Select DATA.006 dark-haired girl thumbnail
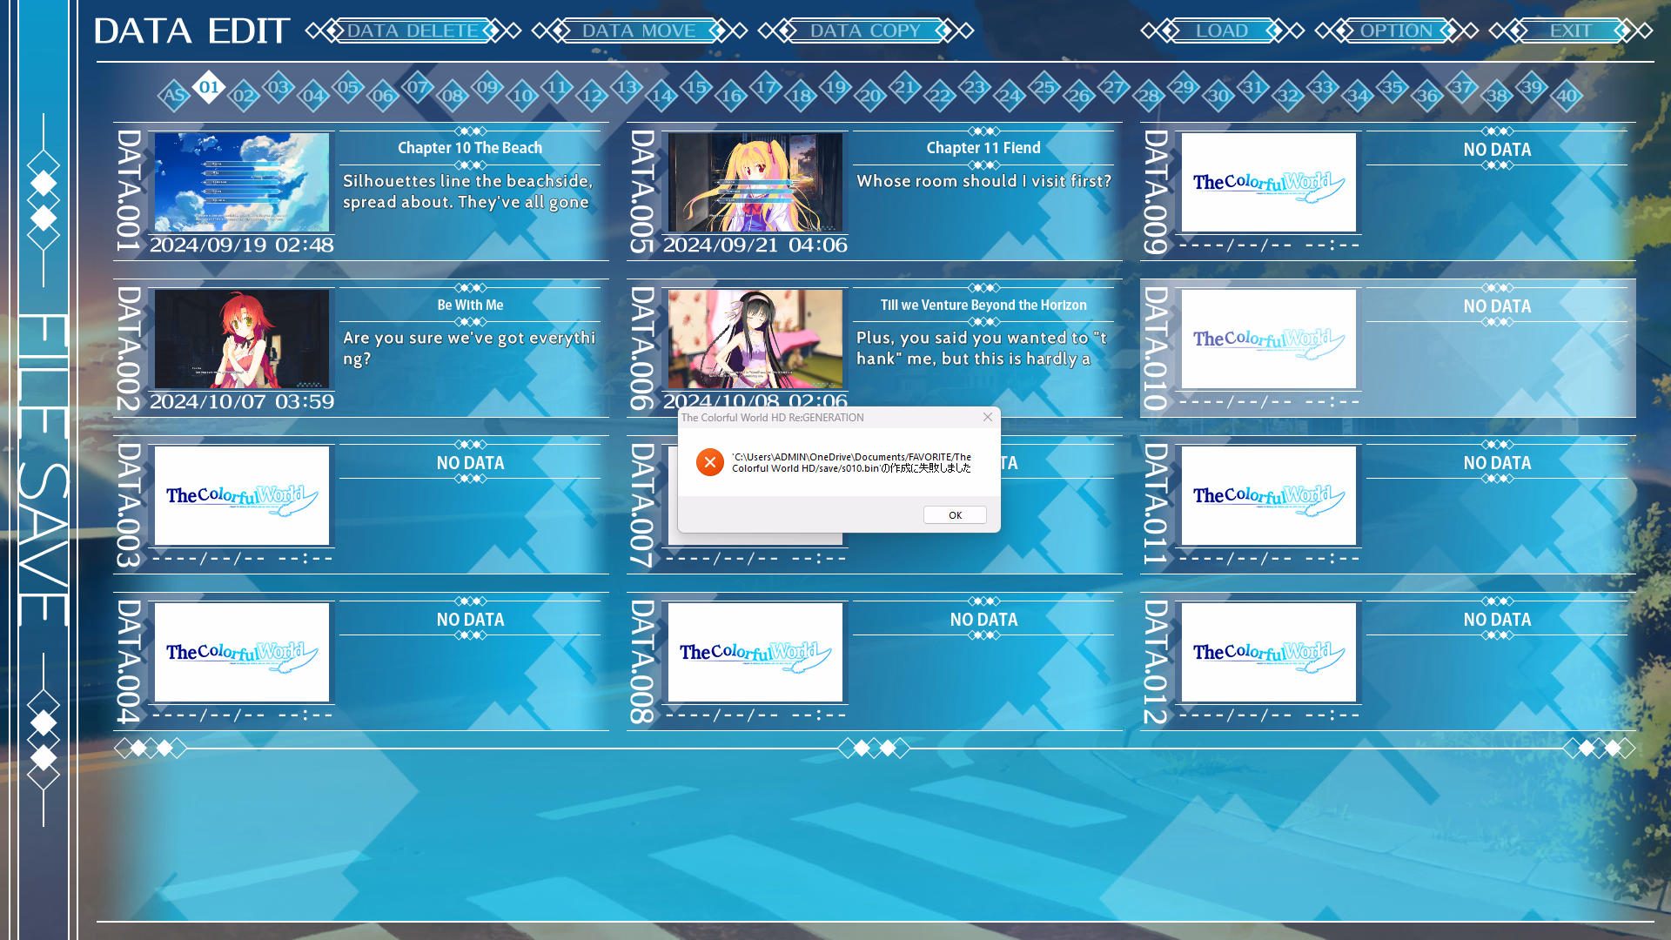The image size is (1671, 940). (x=755, y=339)
